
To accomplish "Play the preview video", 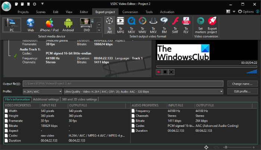I will click(x=159, y=72).
